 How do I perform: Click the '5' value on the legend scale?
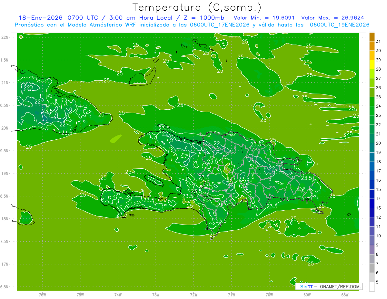(x=377, y=282)
